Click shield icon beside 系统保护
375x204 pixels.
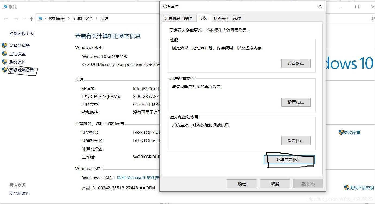(x=4, y=62)
